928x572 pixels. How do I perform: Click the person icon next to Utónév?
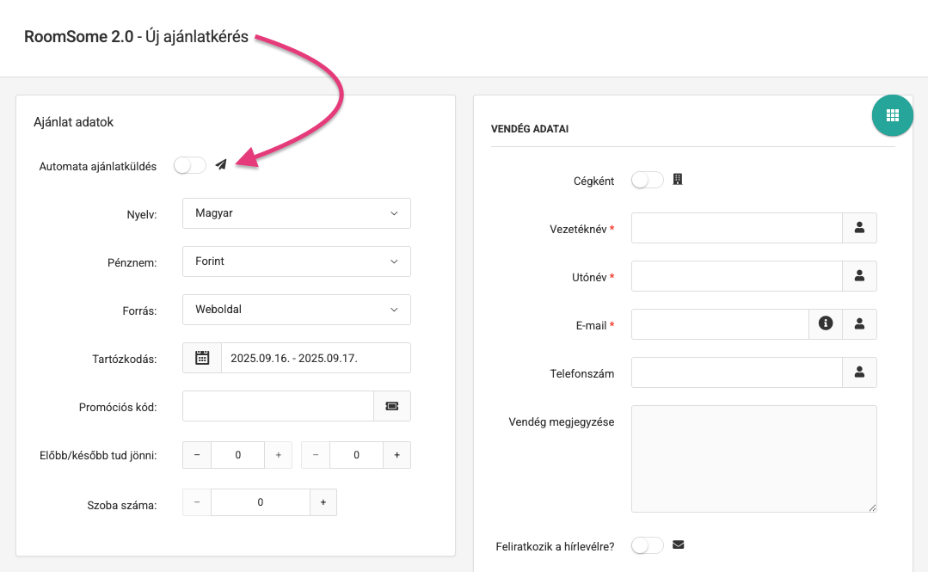tap(858, 276)
